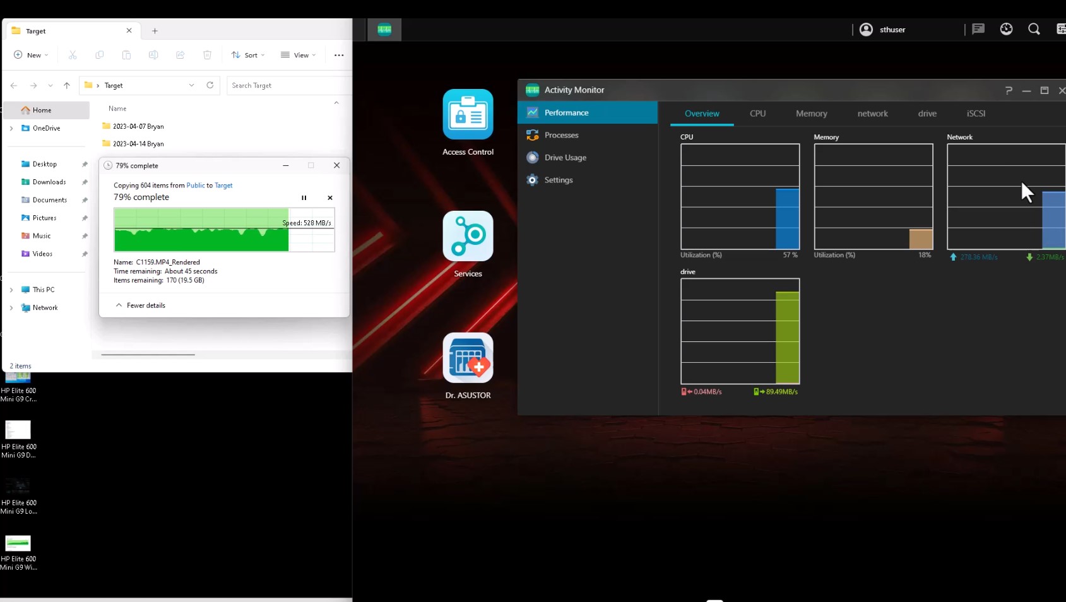Open ADM search magnifier
The height and width of the screenshot is (602, 1066).
coord(1034,29)
